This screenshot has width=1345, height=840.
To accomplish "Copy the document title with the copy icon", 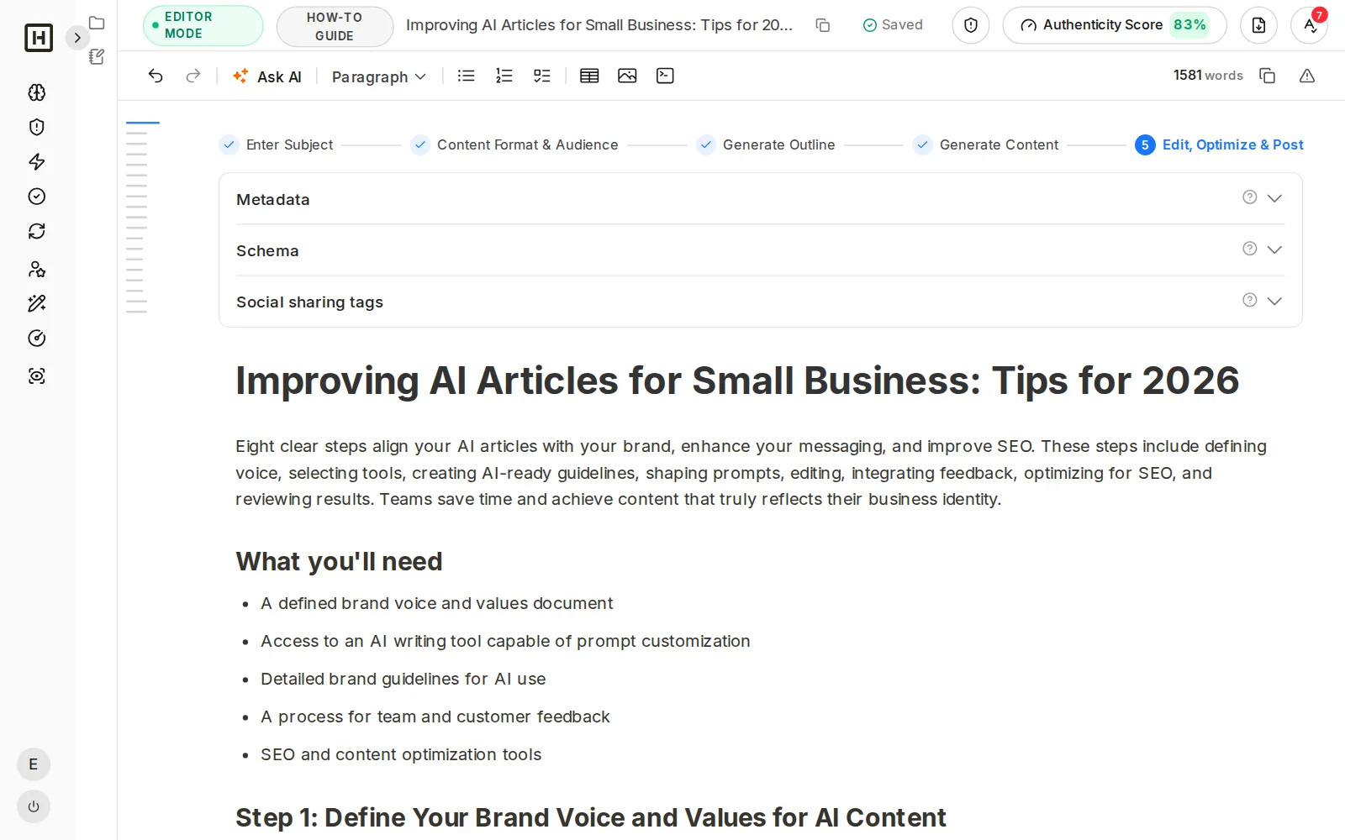I will (x=823, y=25).
